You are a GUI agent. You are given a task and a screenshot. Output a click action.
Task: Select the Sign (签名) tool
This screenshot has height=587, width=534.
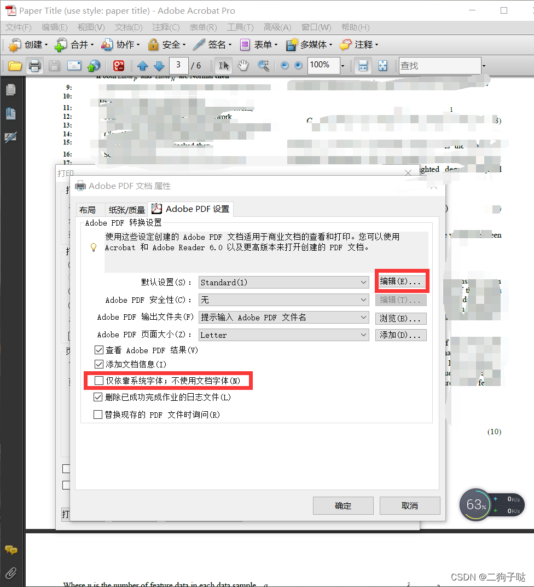click(216, 44)
